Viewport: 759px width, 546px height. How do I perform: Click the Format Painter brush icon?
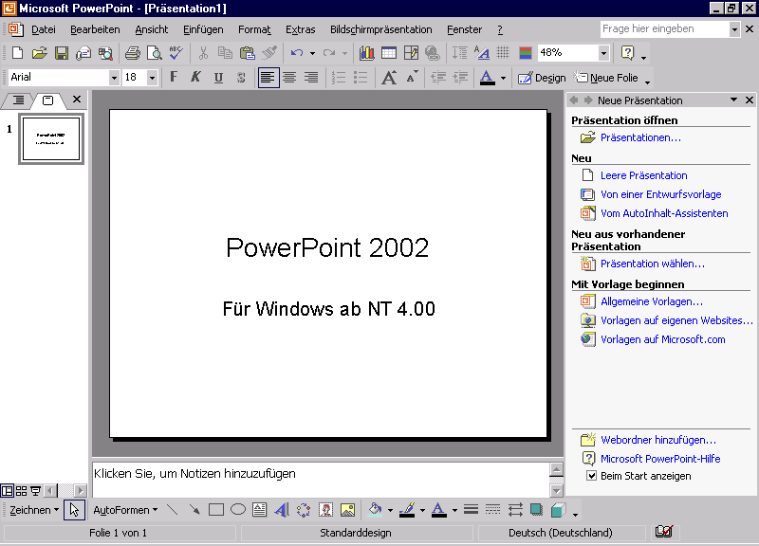[269, 53]
